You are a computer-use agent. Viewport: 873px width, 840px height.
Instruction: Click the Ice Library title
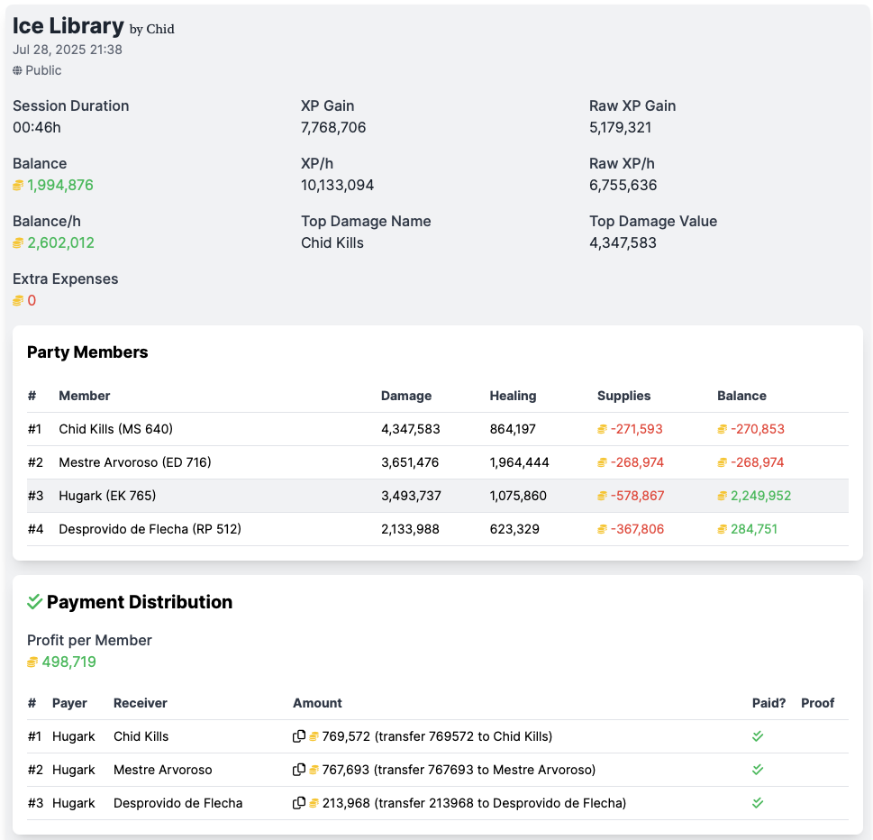tap(68, 25)
